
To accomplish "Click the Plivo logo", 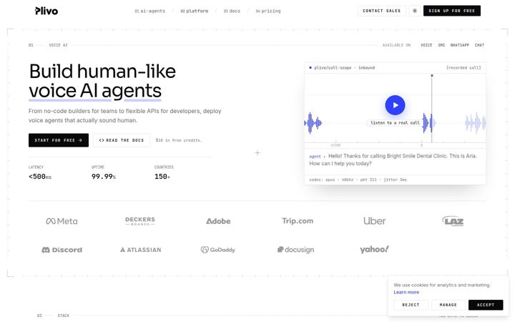I will pos(46,11).
